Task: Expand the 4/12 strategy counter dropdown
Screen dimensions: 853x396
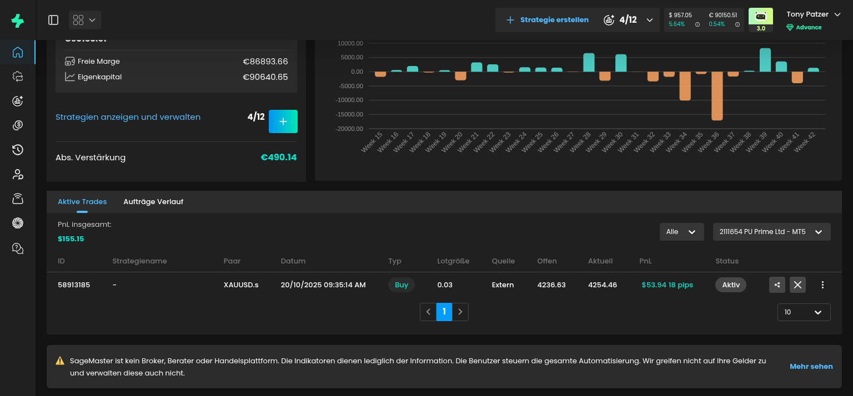Action: (649, 20)
